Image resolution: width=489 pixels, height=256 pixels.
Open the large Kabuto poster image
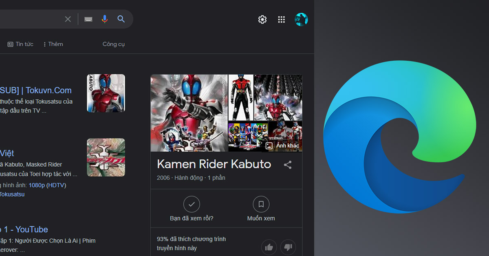[189, 113]
